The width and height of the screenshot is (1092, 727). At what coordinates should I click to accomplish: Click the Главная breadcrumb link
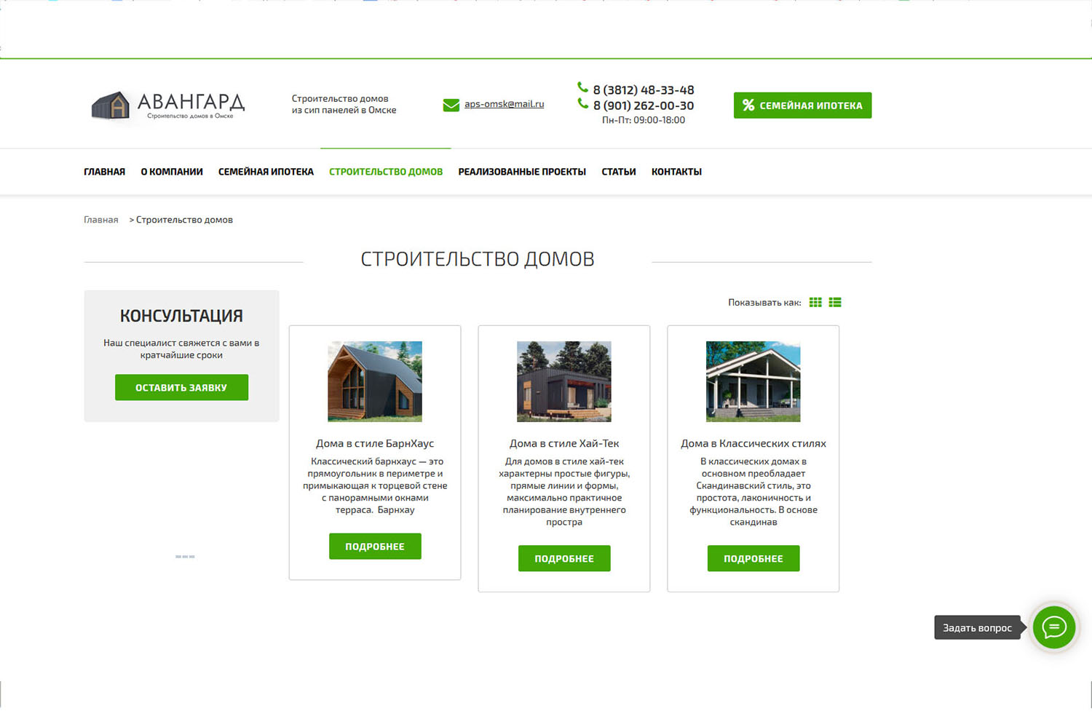(x=100, y=220)
